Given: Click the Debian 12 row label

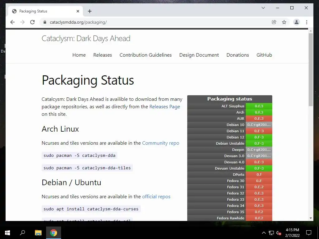Looking at the screenshot, I should click(236, 137).
